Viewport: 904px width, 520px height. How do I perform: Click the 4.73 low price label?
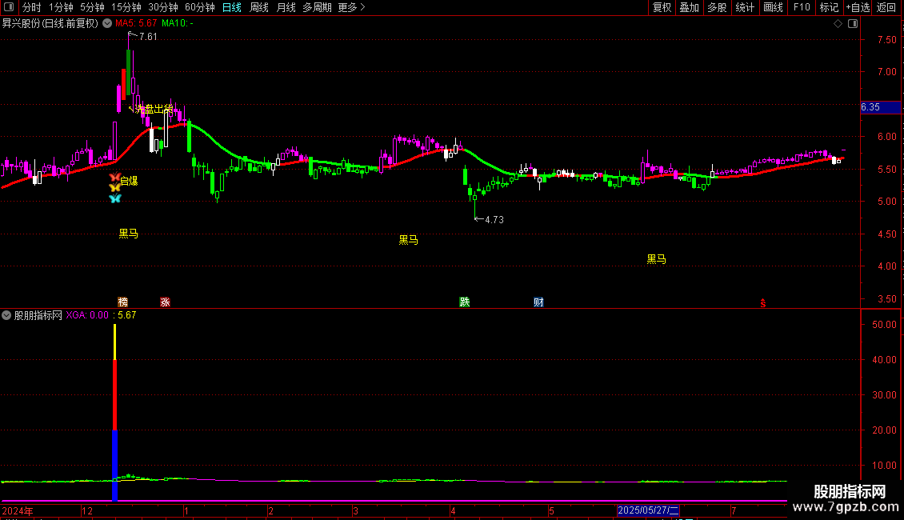tap(494, 220)
